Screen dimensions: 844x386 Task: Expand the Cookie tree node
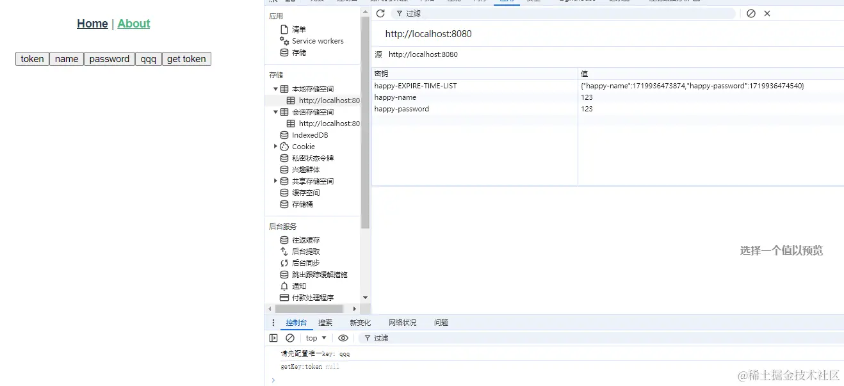pos(276,147)
